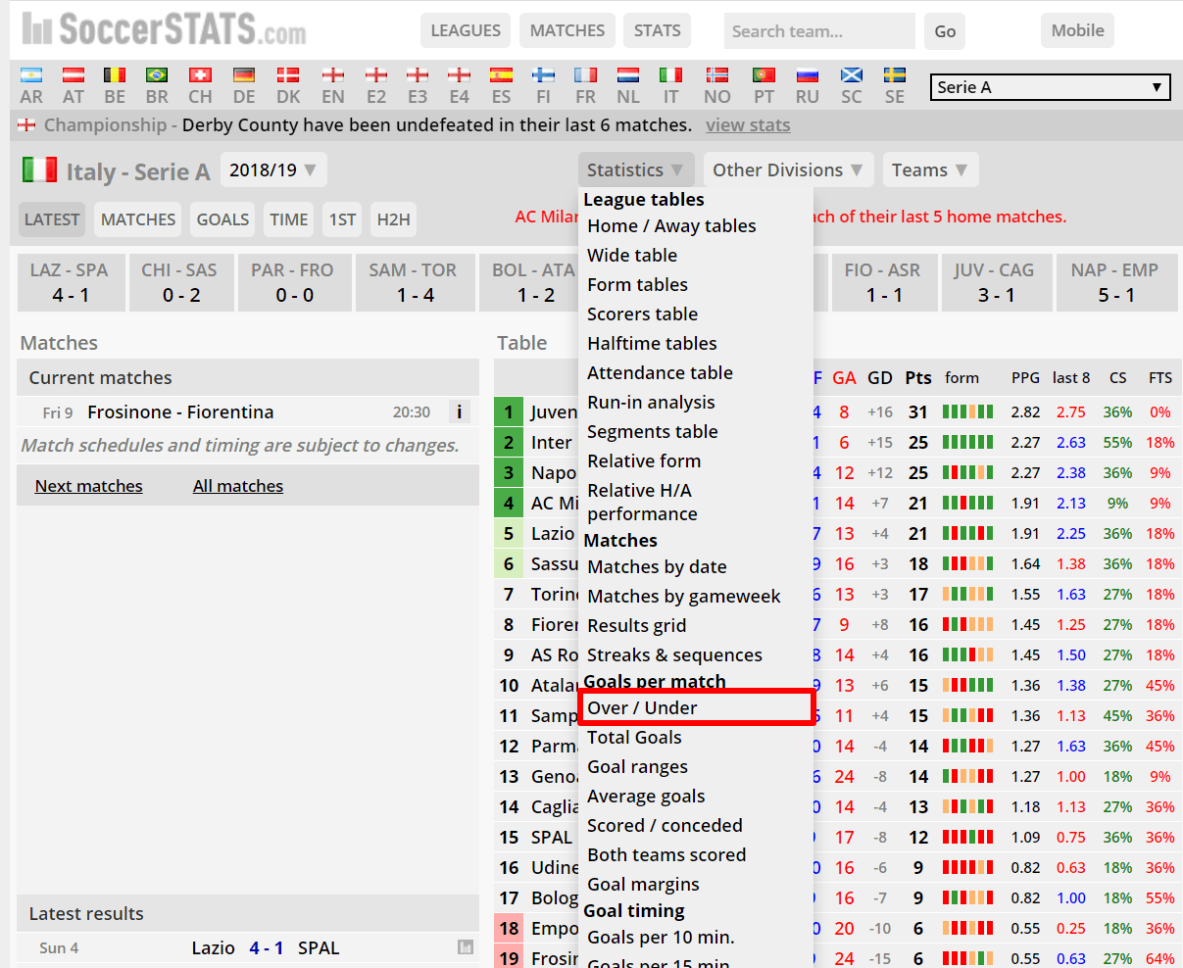Expand the 2018/19 season selector
Screen dimensions: 1183x968
click(x=273, y=169)
